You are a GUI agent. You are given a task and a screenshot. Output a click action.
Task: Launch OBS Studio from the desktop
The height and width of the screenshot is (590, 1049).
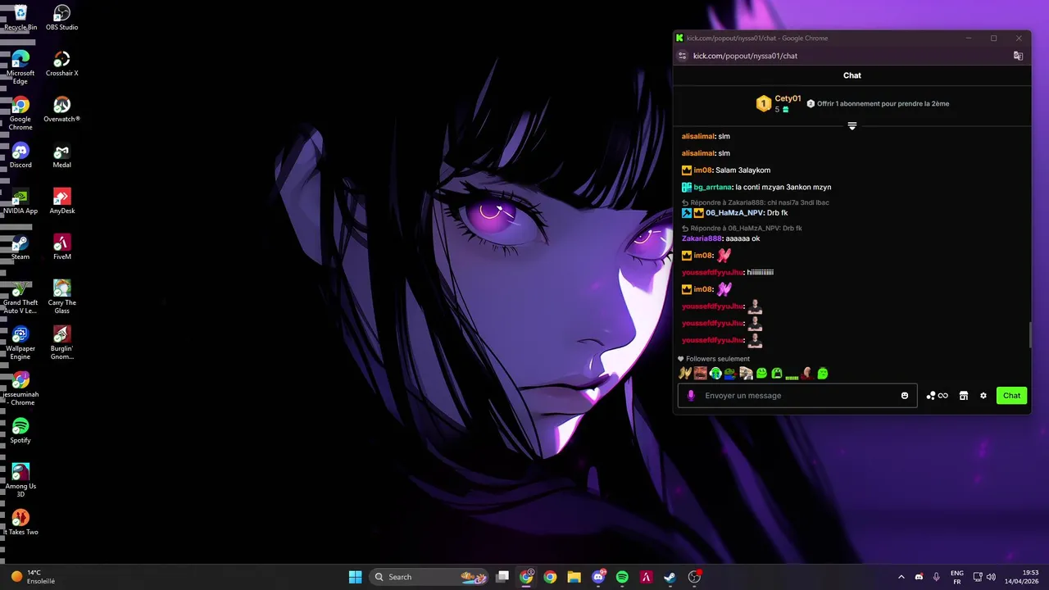click(61, 18)
